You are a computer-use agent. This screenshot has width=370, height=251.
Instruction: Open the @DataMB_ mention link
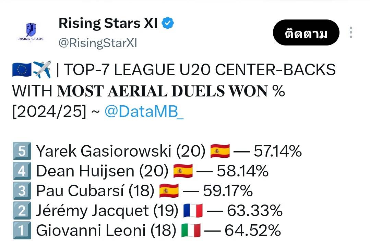pos(144,111)
